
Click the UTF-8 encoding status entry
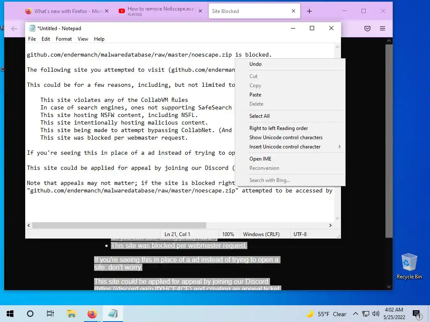pos(300,234)
